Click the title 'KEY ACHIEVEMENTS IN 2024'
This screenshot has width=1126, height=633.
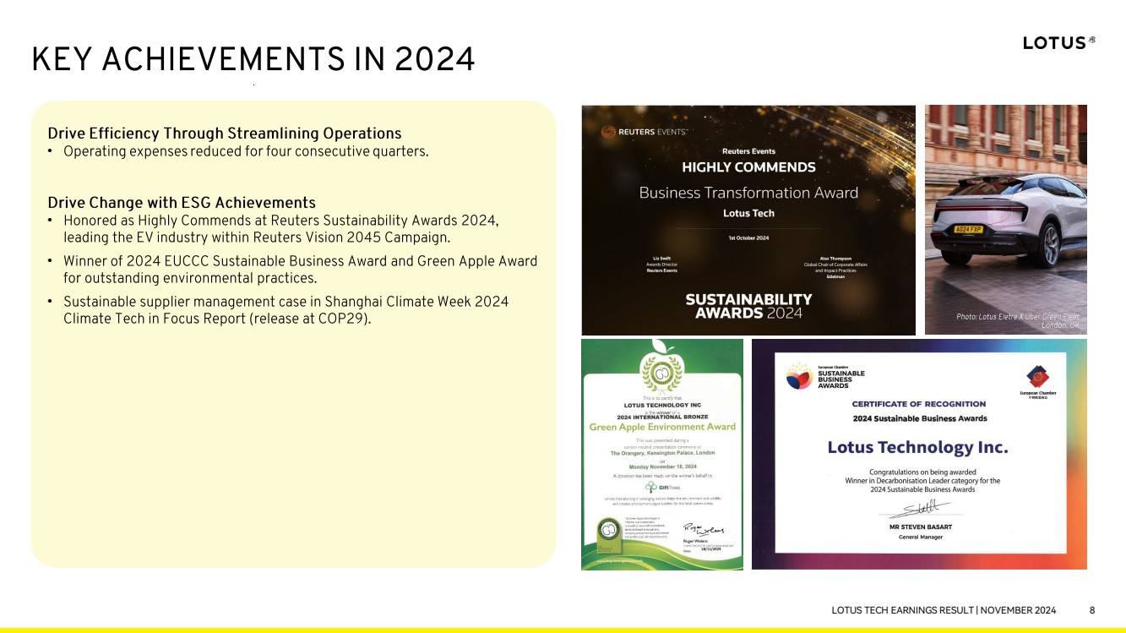(253, 60)
